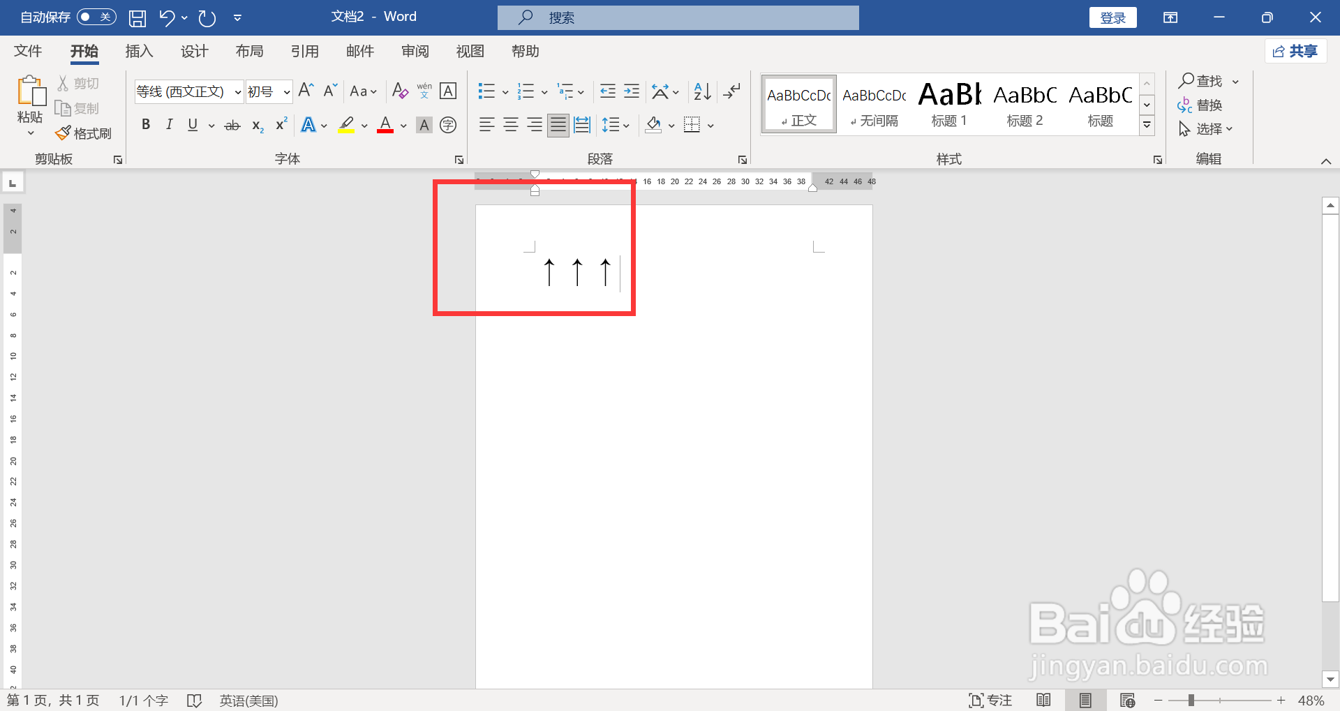Expand the styles gallery more button

tap(1147, 126)
